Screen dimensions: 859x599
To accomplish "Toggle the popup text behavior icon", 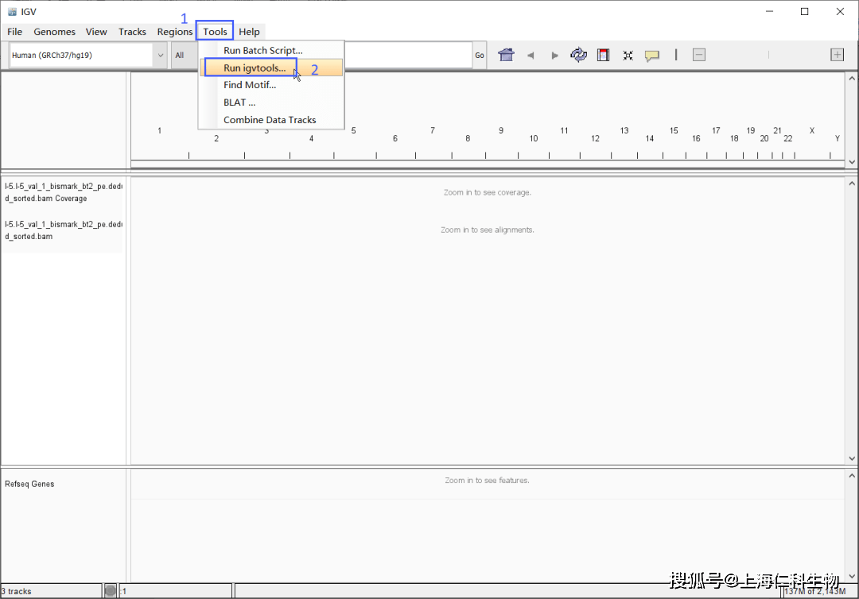I will pyautogui.click(x=652, y=56).
